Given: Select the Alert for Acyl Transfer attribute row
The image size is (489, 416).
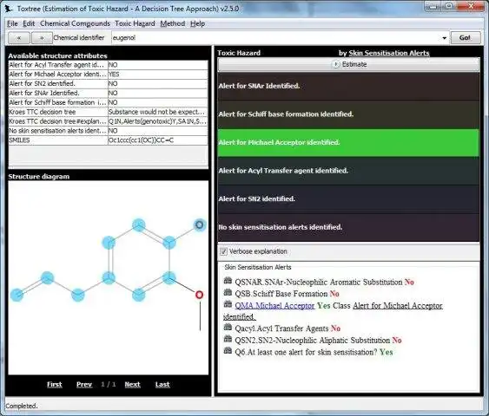Looking at the screenshot, I should tap(108, 65).
